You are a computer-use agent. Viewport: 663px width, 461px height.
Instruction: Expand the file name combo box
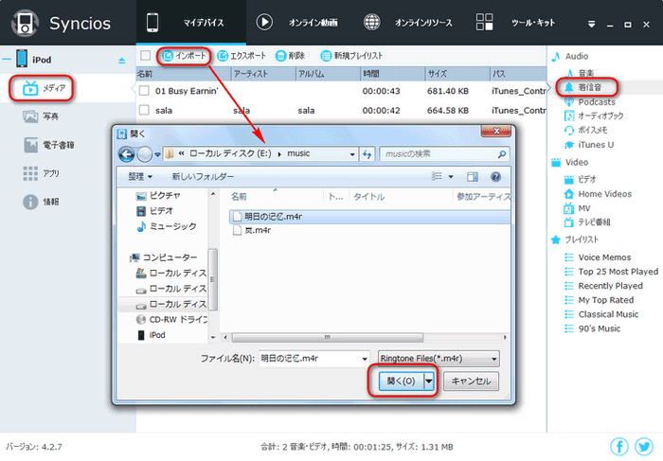coord(365,359)
